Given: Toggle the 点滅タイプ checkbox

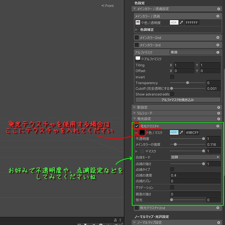Looking at the screenshot, I should [x=172, y=169].
